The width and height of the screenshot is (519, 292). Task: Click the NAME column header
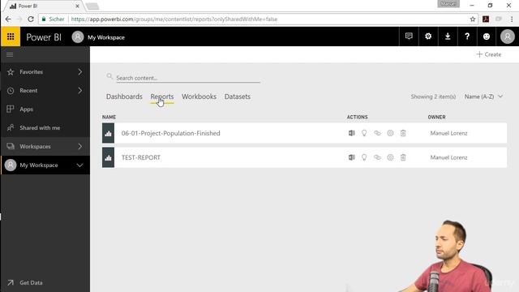coord(109,117)
